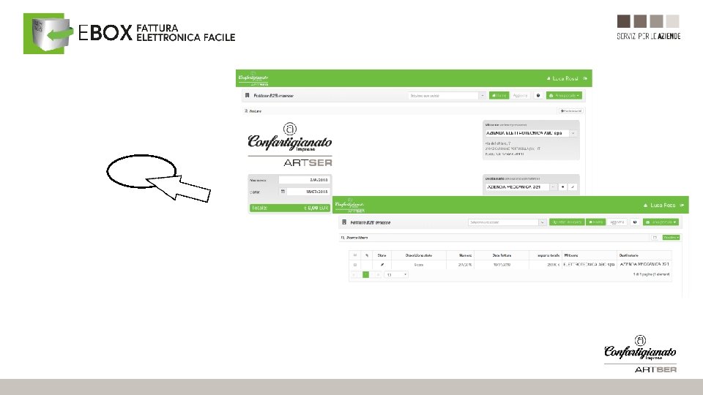Click the Confartigianato header logo in back window
The width and height of the screenshot is (703, 395).
coord(253,78)
